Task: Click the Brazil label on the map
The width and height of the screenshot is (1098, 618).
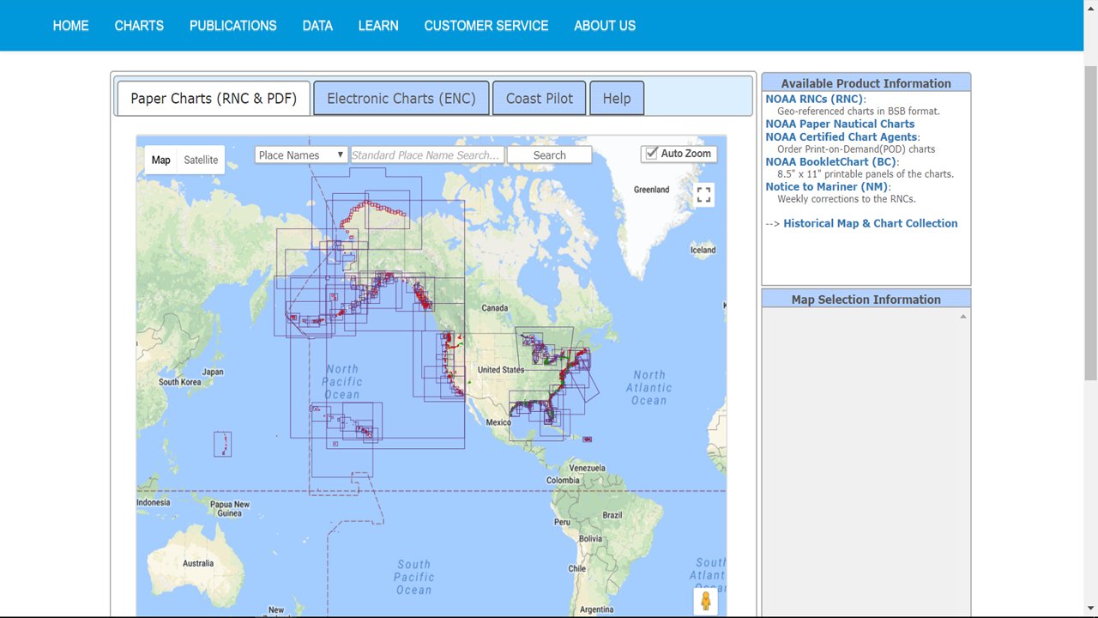Action: 612,515
